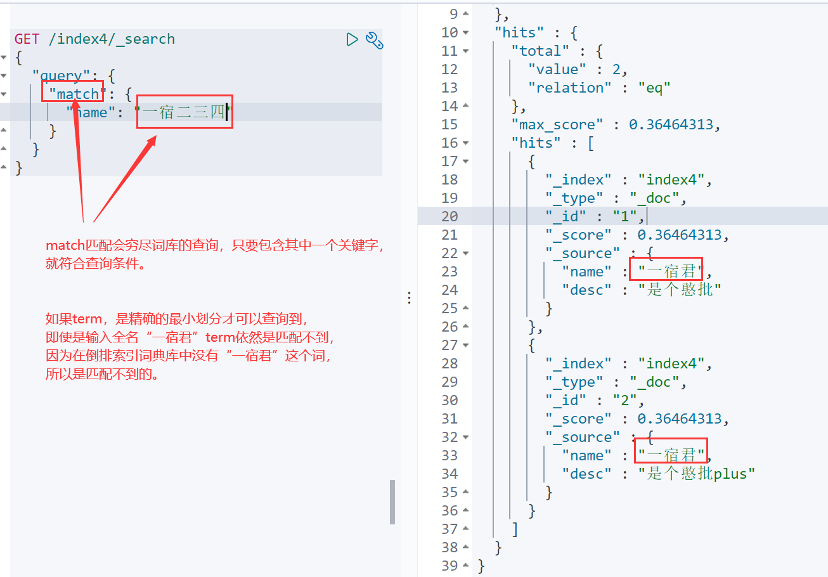Click the query value "一宿二三四"
This screenshot has width=828, height=577.
[x=184, y=113]
